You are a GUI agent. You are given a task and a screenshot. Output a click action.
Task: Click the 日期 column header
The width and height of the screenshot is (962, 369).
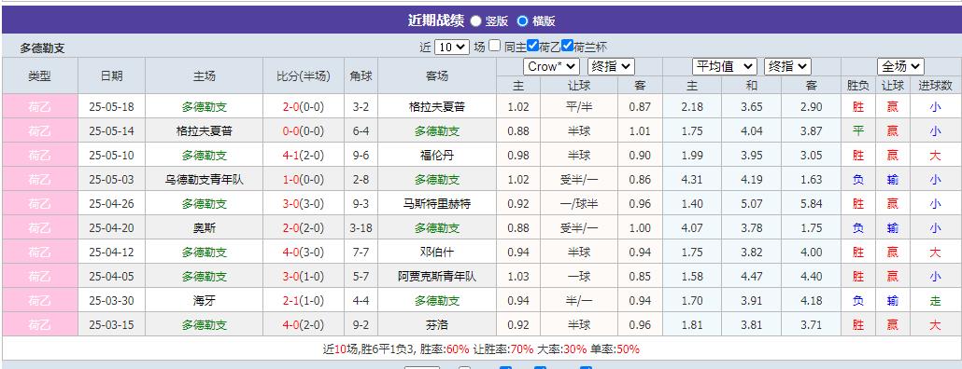tap(112, 75)
